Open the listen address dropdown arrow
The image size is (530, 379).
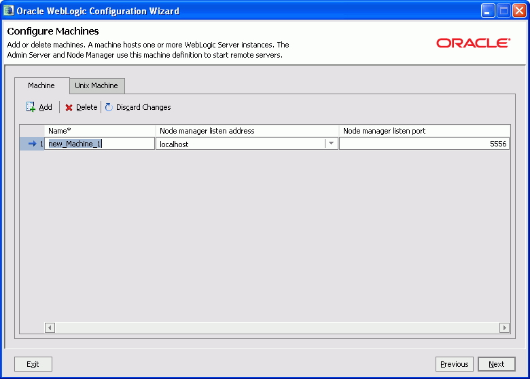click(x=332, y=144)
